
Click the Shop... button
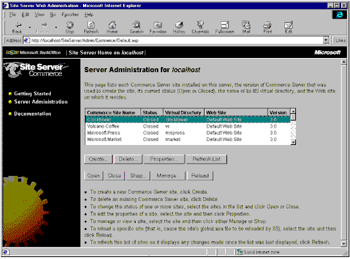click(138, 176)
